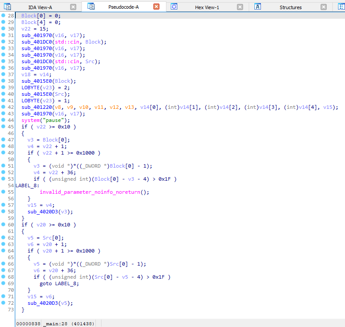This screenshot has height=327, width=345.
Task: Click LOBYTE(v23) = 1 on line 41
Action: 46,101
